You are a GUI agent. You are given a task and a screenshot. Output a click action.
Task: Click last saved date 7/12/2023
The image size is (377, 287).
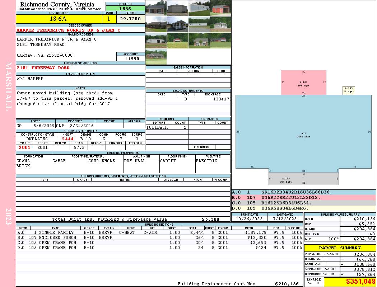(x=285, y=219)
